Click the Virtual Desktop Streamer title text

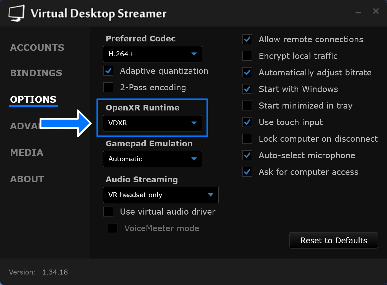coord(99,14)
